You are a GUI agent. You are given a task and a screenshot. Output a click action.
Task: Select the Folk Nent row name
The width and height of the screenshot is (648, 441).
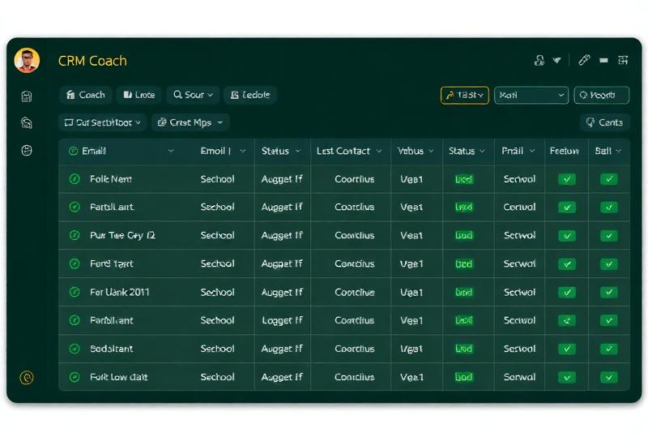pos(111,179)
